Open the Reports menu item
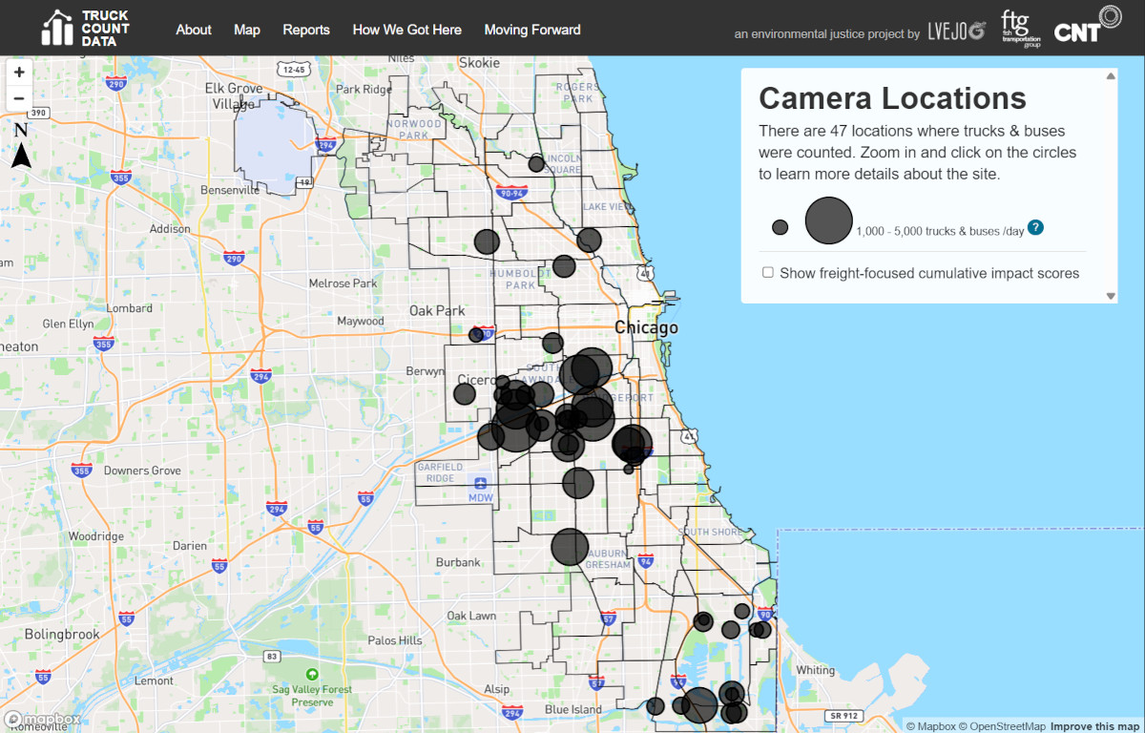Screen dimensions: 1145x733 coord(306,30)
